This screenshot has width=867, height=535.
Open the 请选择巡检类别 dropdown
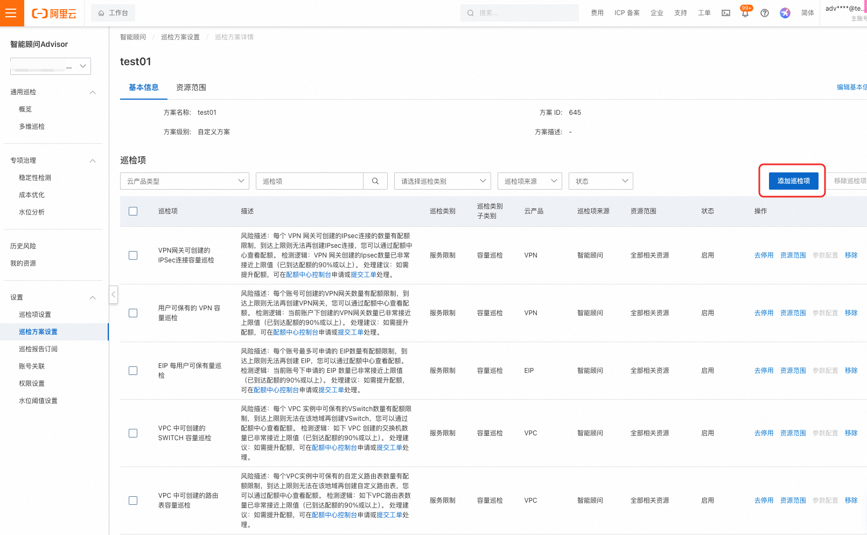(x=443, y=181)
